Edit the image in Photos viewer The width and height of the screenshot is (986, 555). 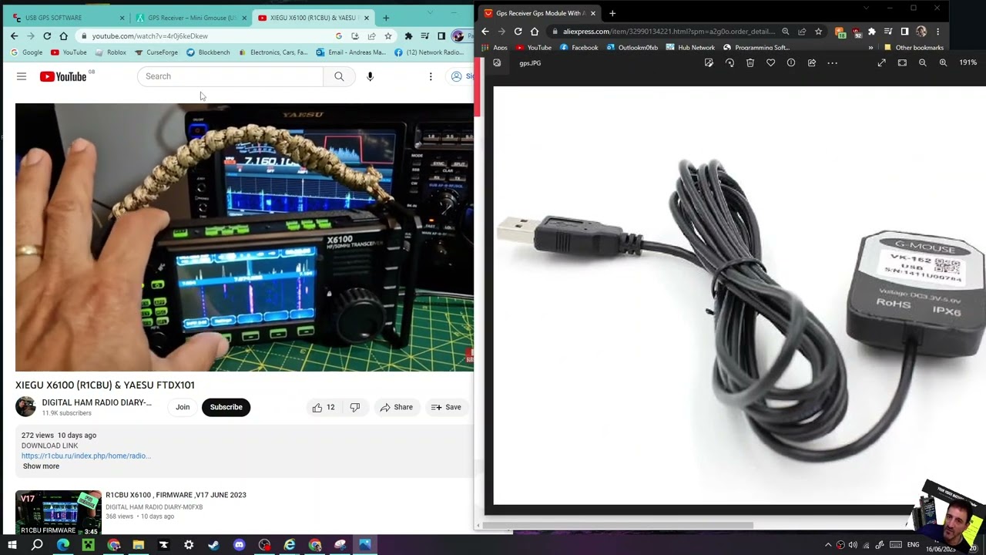point(709,62)
